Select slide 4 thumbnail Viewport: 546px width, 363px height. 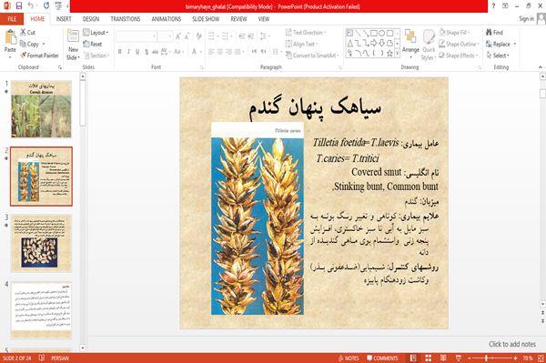coord(41,310)
